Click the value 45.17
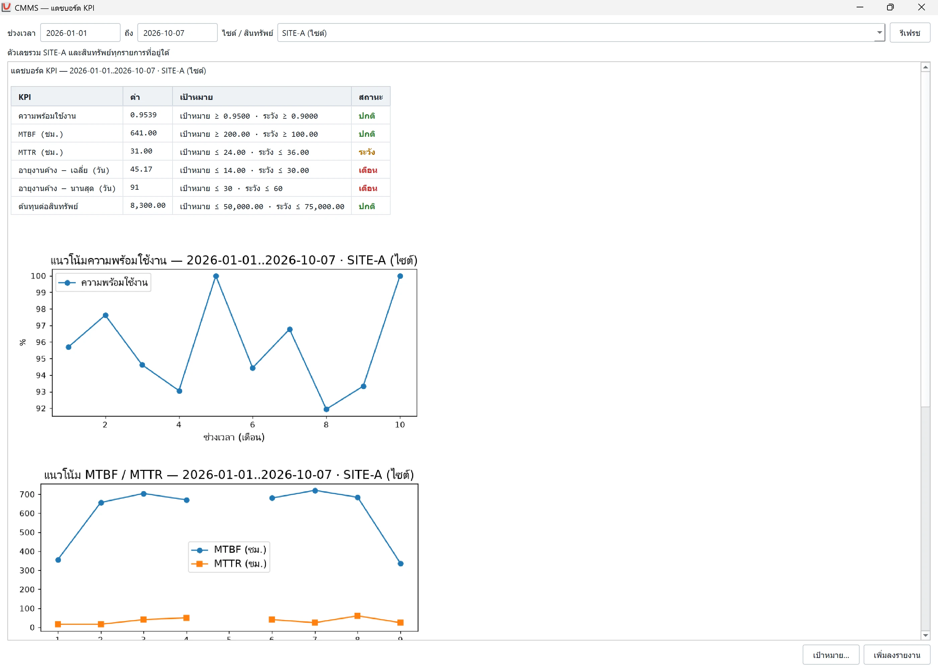 coord(141,169)
